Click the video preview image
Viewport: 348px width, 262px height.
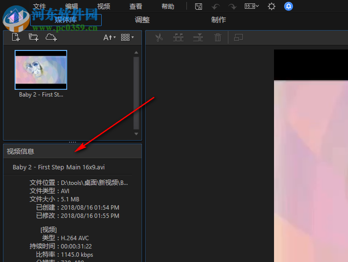pos(311,156)
